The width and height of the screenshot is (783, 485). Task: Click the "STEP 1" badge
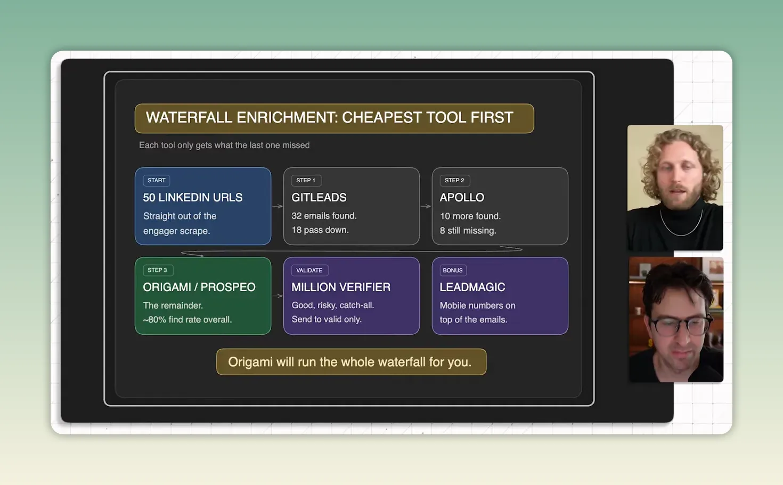click(306, 180)
